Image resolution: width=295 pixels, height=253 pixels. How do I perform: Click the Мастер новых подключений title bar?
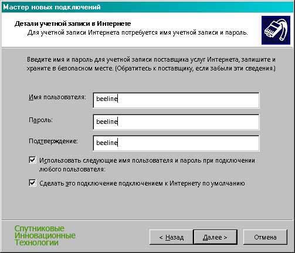coord(147,7)
